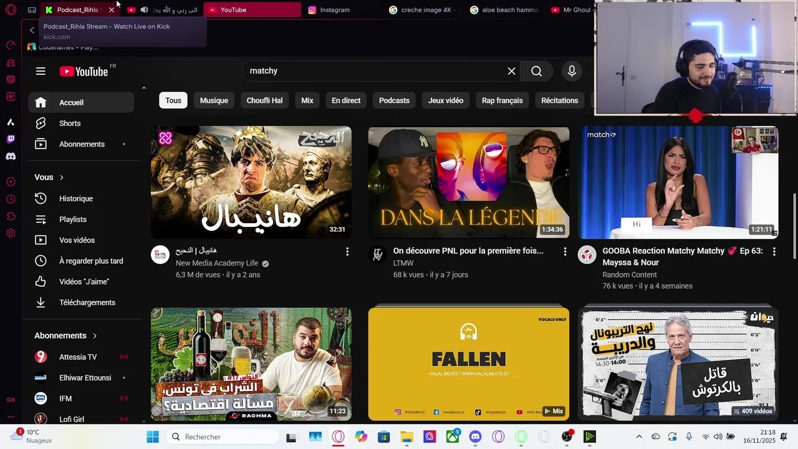This screenshot has width=798, height=449.
Task: Expand the Abonnements subscriptions list
Action: pos(66,336)
